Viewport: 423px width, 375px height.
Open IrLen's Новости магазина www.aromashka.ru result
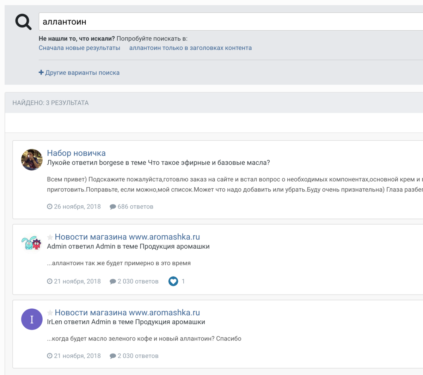[x=127, y=313]
